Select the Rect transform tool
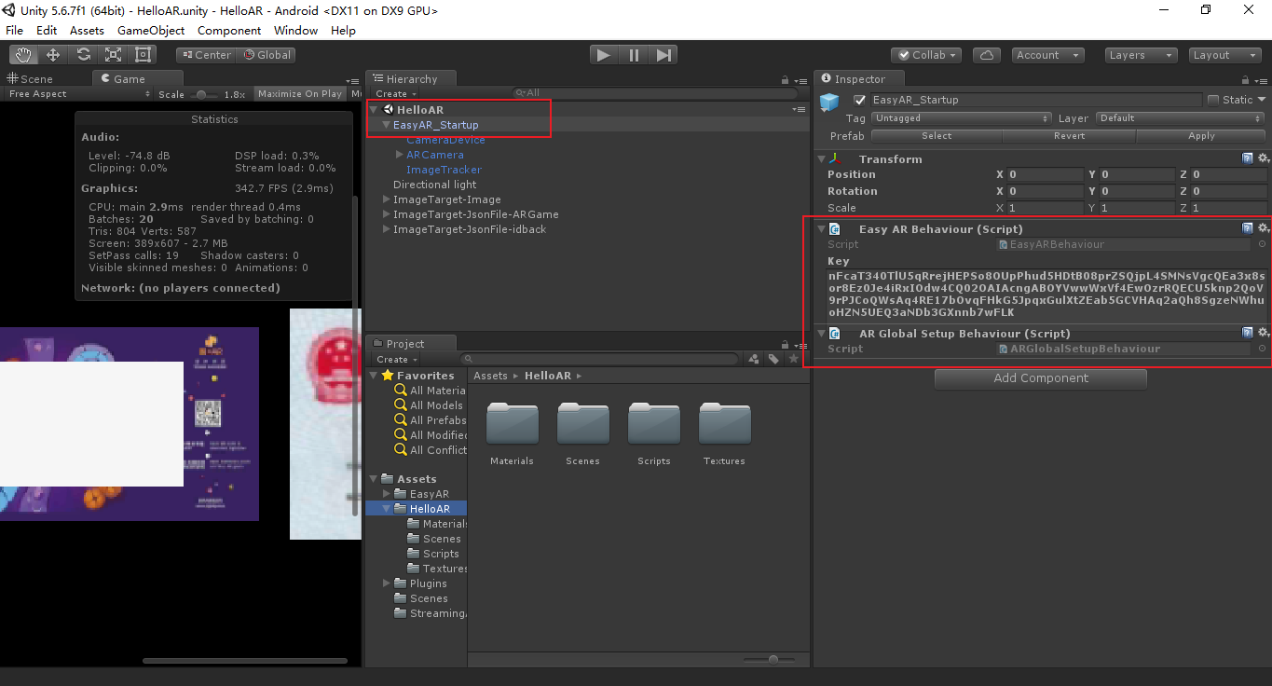The image size is (1272, 686). click(x=144, y=55)
